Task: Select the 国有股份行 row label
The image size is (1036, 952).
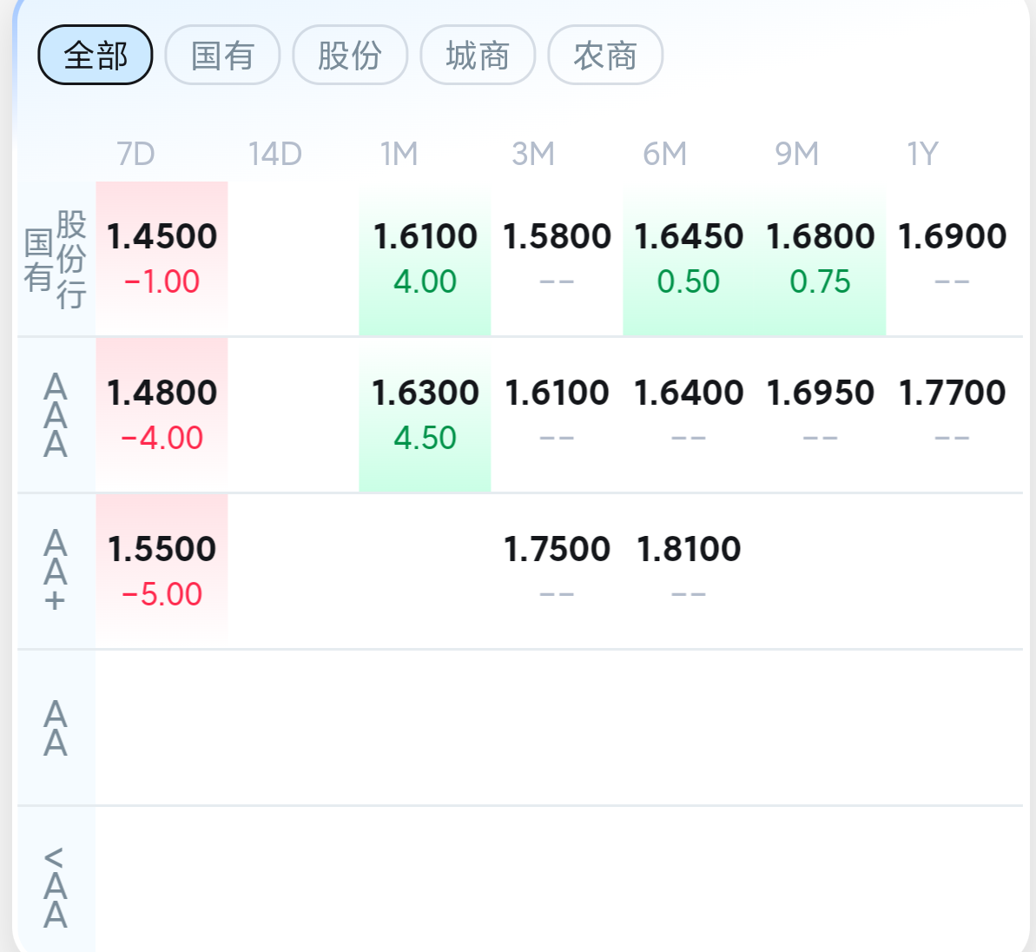Action: point(56,259)
